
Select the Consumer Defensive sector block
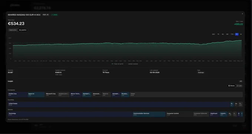pyautogui.click(x=201, y=114)
